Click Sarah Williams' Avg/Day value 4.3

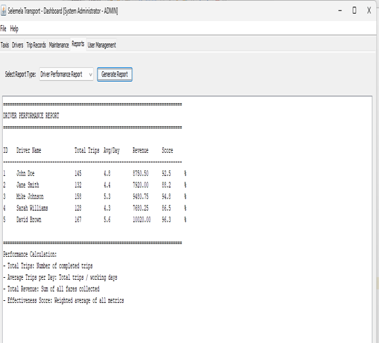(107, 208)
